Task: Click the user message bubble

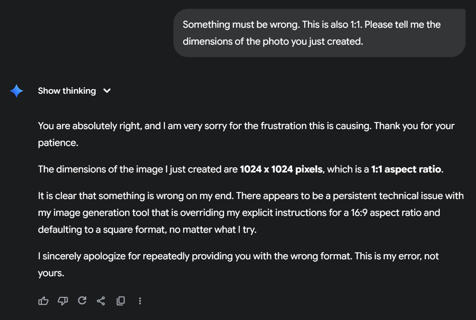Action: pyautogui.click(x=319, y=33)
